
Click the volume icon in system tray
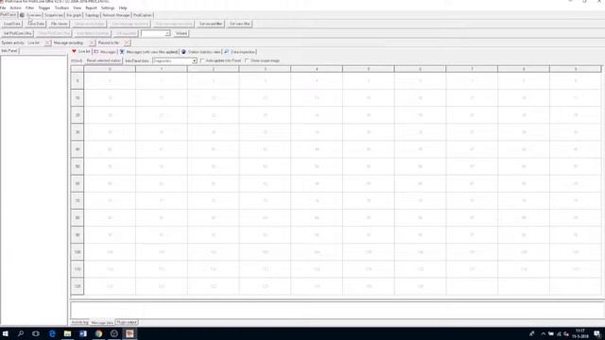click(x=566, y=333)
